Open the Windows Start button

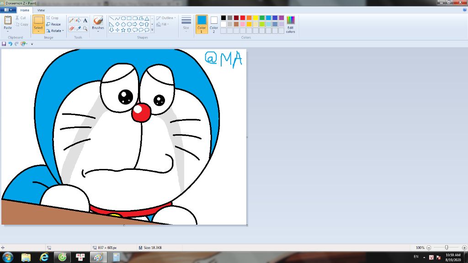(x=8, y=257)
